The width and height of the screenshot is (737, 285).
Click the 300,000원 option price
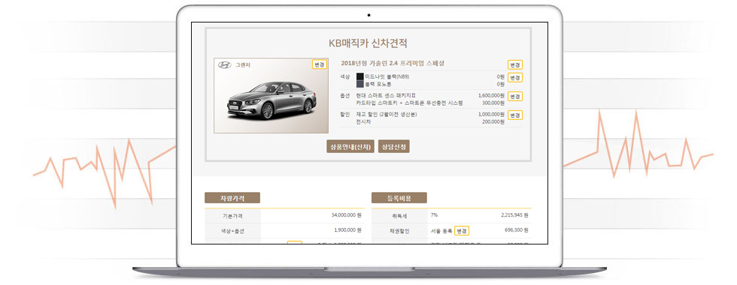(x=493, y=103)
